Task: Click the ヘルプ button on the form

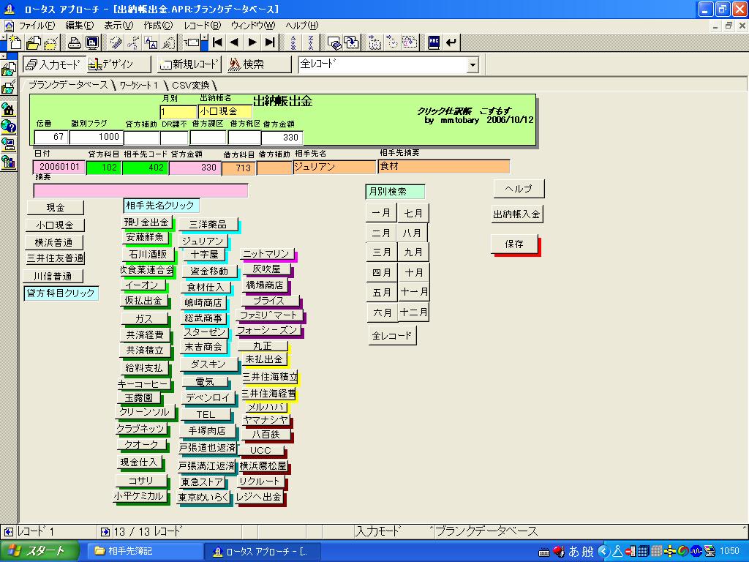Action: click(519, 189)
